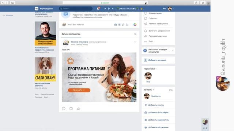Open the notifications bell in header
This screenshot has width=234, height=131.
pyautogui.click(x=98, y=9)
